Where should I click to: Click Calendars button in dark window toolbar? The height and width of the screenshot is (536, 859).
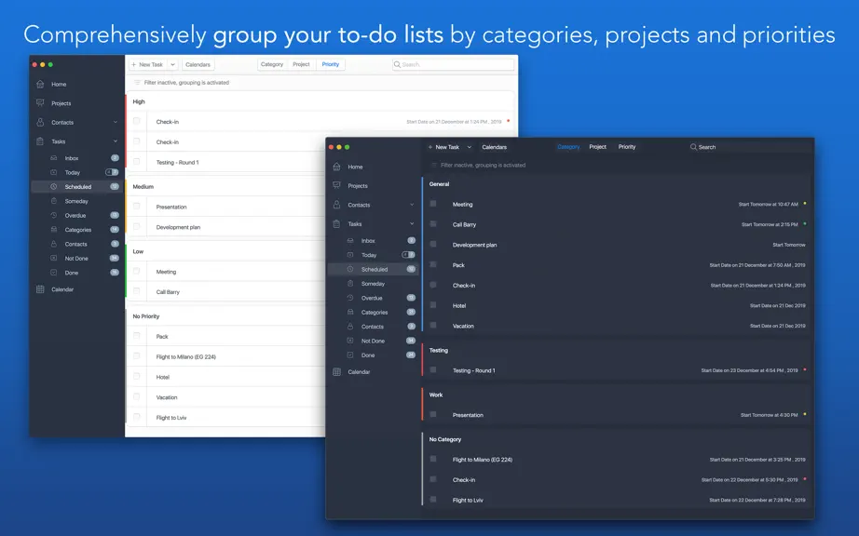click(494, 147)
